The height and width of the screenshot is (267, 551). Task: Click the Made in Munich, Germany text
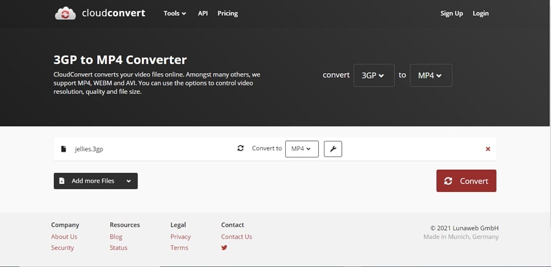[461, 237]
